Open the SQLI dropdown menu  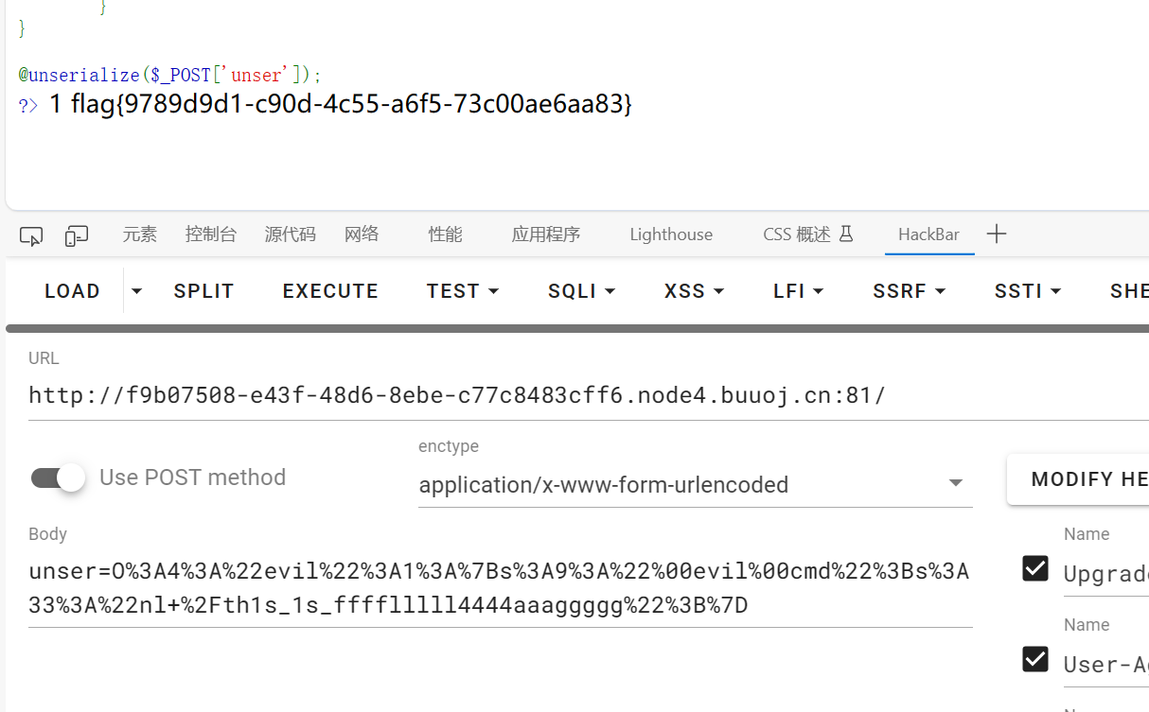[x=582, y=291]
